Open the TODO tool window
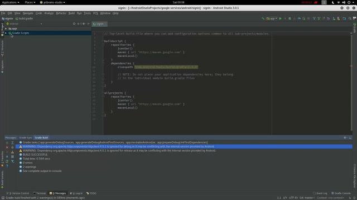This screenshot has height=200, width=357. click(x=91, y=193)
